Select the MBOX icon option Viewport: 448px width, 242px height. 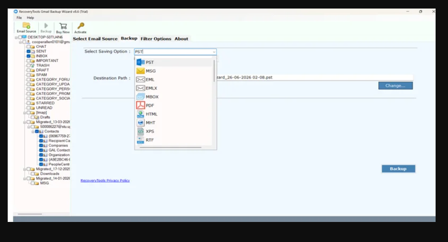[140, 96]
